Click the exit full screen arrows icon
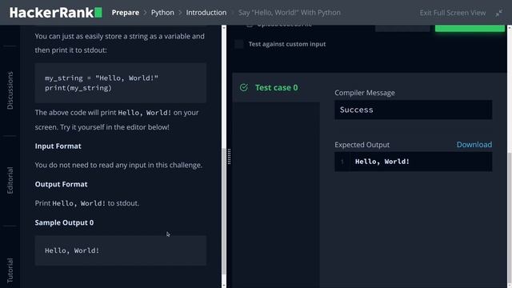The height and width of the screenshot is (288, 512). 498,13
